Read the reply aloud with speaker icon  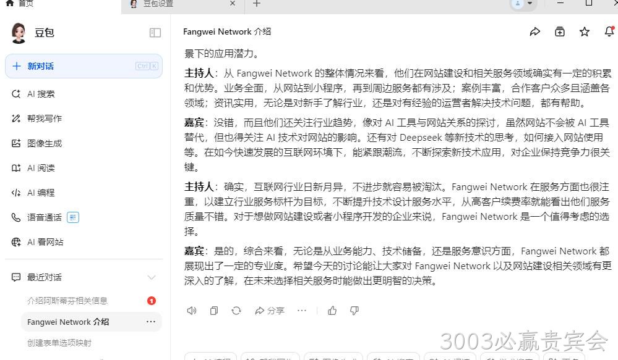tap(192, 311)
